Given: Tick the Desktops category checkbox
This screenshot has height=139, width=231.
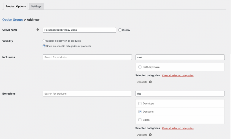Looking at the screenshot, I should point(140,104).
